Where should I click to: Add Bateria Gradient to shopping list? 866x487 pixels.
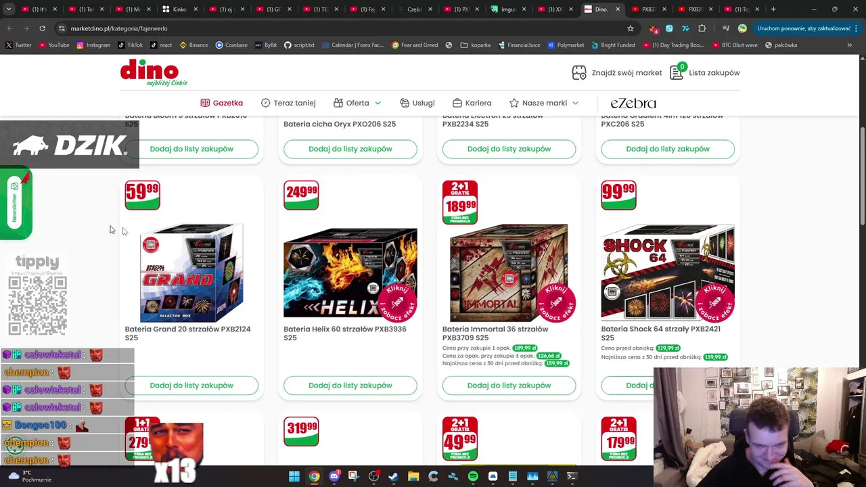click(x=668, y=149)
